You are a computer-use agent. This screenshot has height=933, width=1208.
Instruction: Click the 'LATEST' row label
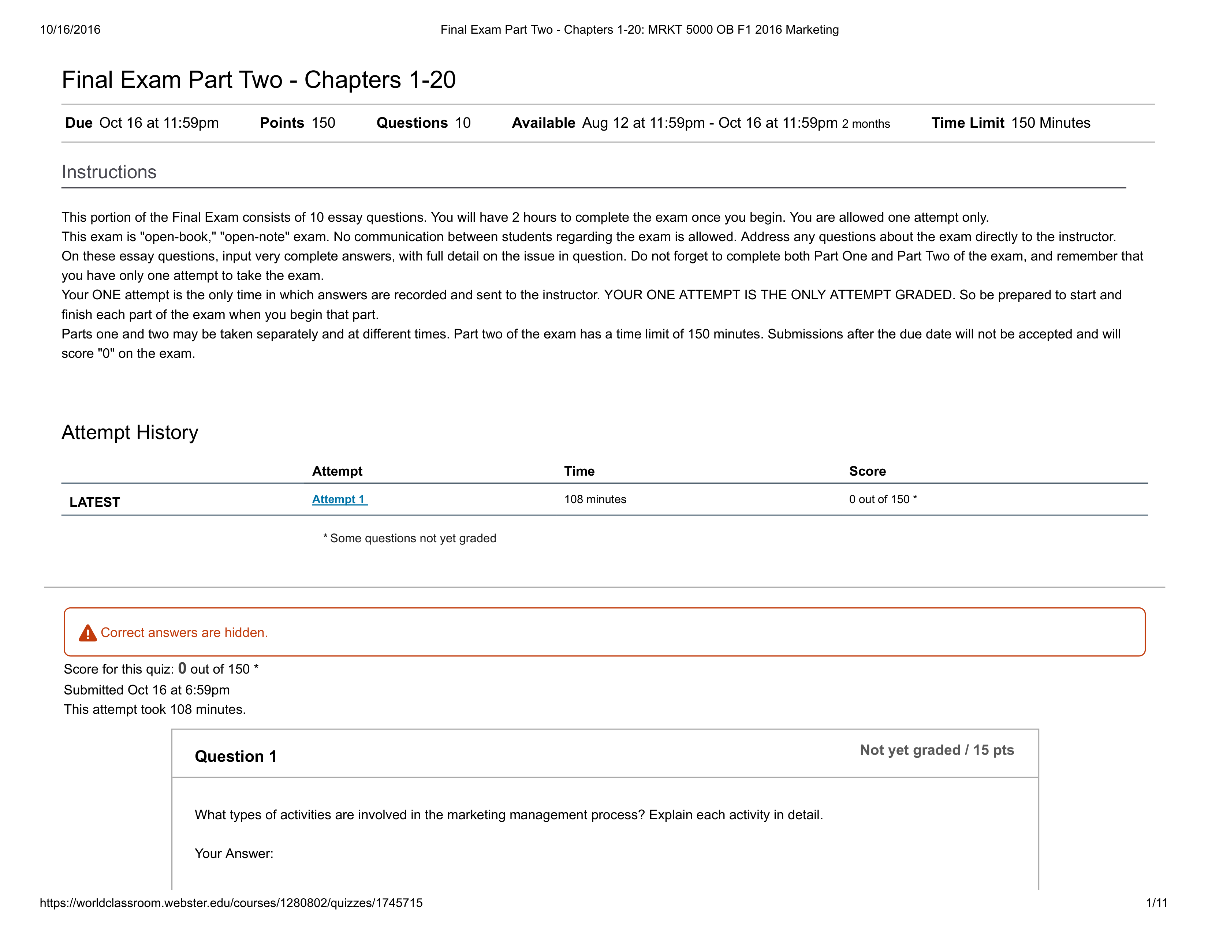[94, 502]
